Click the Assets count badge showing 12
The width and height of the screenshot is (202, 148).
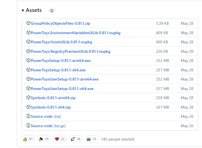[x=52, y=11]
